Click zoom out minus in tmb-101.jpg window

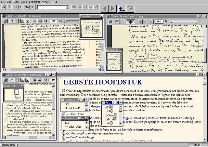tap(145, 21)
